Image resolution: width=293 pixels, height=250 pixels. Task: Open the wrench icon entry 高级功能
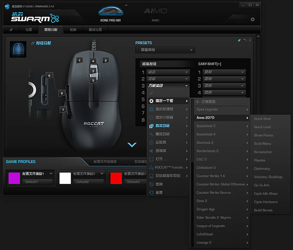(x=168, y=134)
